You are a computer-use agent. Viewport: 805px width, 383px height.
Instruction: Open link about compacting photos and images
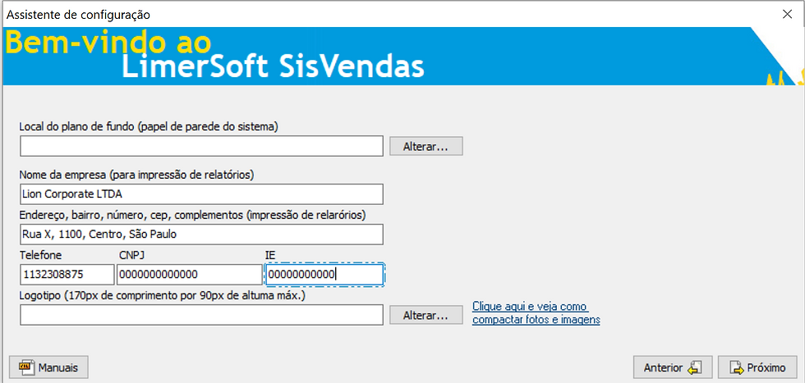(x=536, y=313)
